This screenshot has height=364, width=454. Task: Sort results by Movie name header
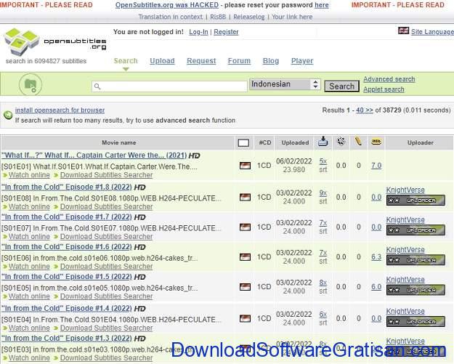pos(118,142)
